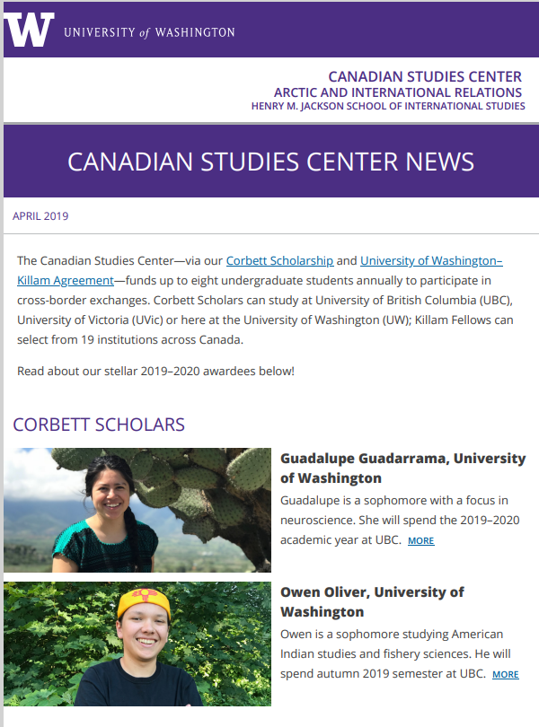Click Arctic and International Relations heading
Viewport: 539px width, 727px height.
(398, 92)
